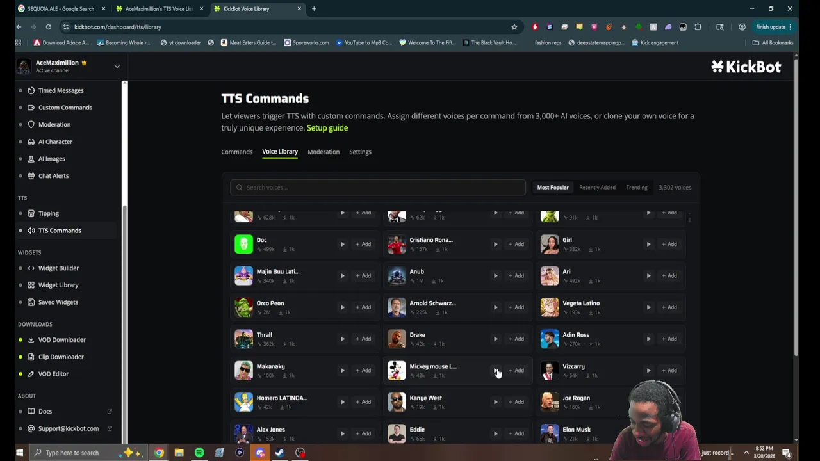Open Timed Messages in sidebar
Image resolution: width=820 pixels, height=461 pixels.
[61, 90]
